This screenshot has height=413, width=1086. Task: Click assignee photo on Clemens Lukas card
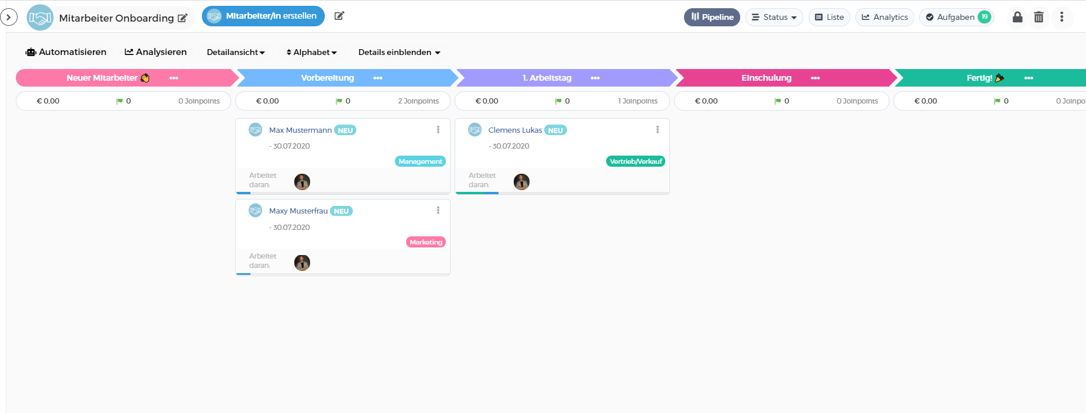click(x=521, y=182)
